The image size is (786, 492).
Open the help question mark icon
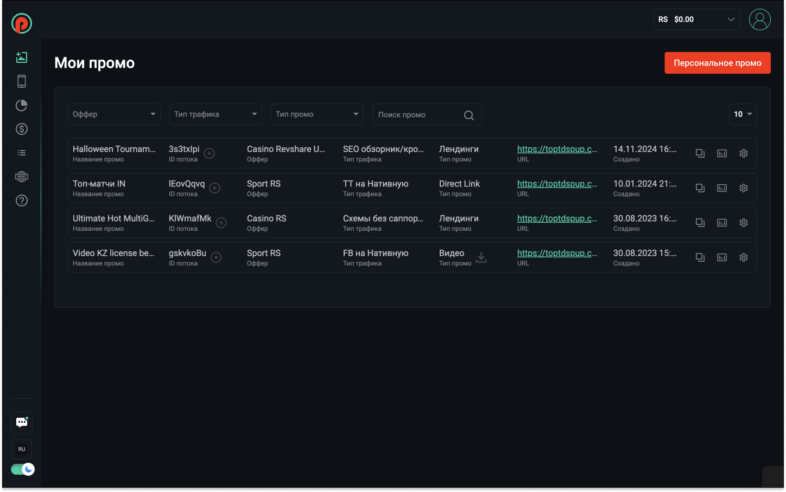pos(22,200)
